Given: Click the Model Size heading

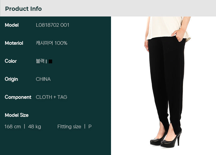Looking at the screenshot, I should click(17, 115).
